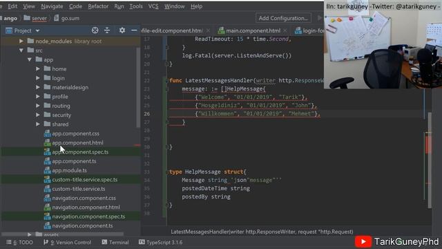Expand the security folder

(x=38, y=116)
